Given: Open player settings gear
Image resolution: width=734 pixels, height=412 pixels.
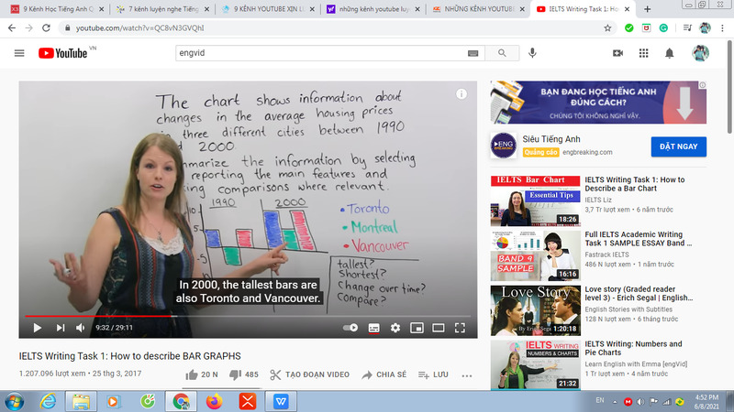Looking at the screenshot, I should [x=395, y=328].
